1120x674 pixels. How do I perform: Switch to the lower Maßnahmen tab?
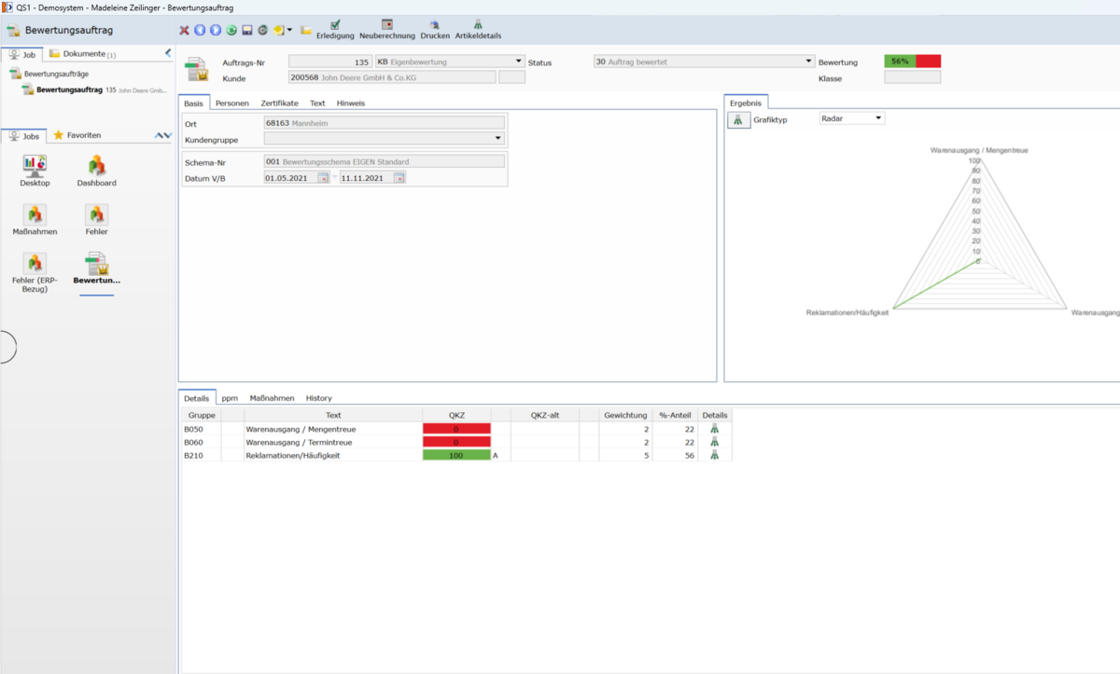[272, 398]
